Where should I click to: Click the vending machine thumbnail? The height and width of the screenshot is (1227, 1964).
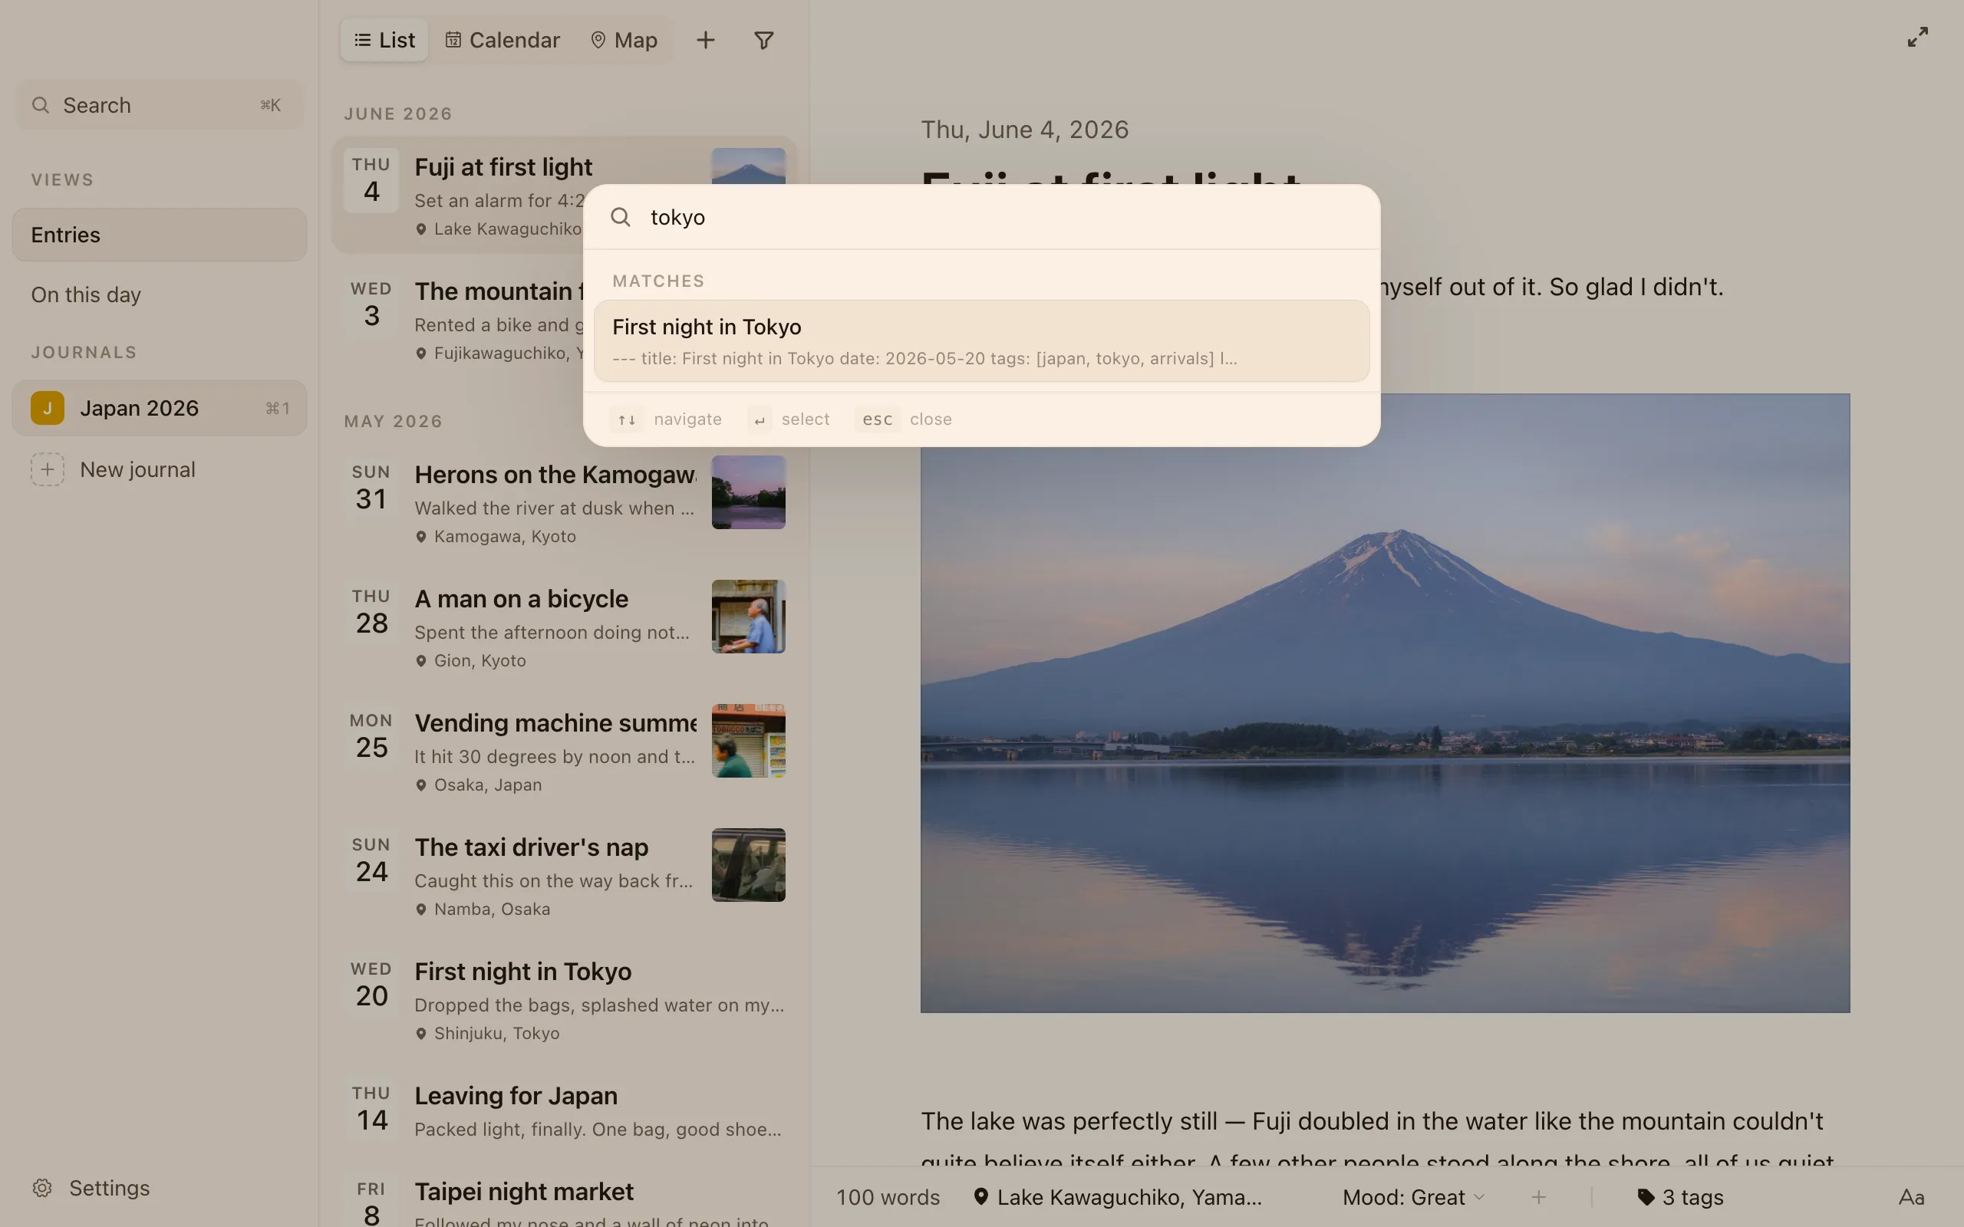click(748, 740)
